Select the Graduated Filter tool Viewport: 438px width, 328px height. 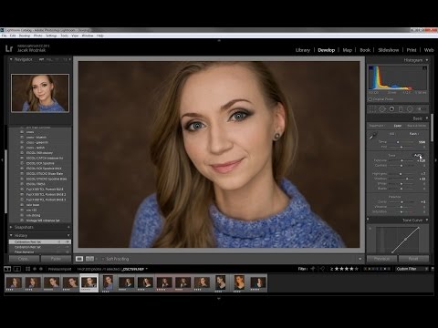[x=401, y=109]
